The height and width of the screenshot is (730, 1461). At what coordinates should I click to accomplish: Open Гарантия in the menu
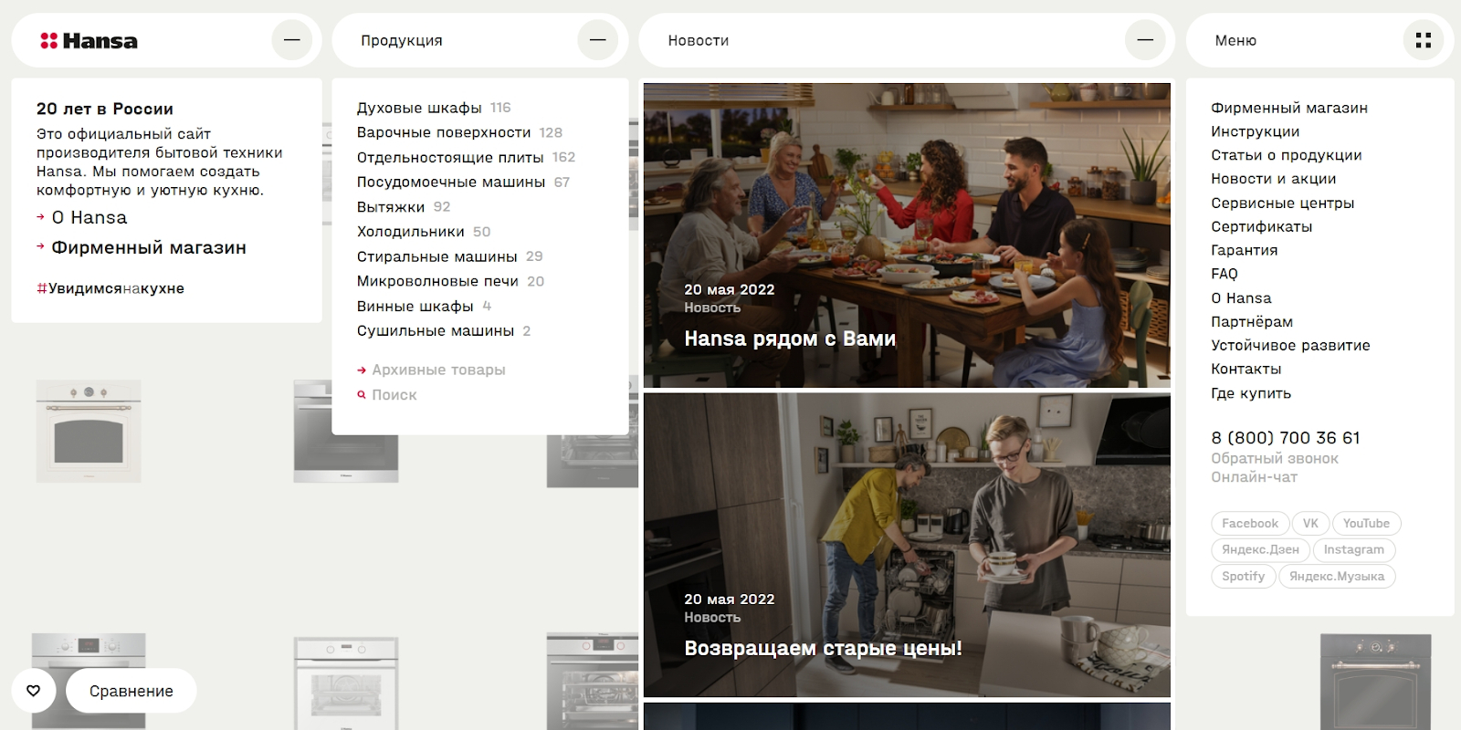(x=1245, y=250)
